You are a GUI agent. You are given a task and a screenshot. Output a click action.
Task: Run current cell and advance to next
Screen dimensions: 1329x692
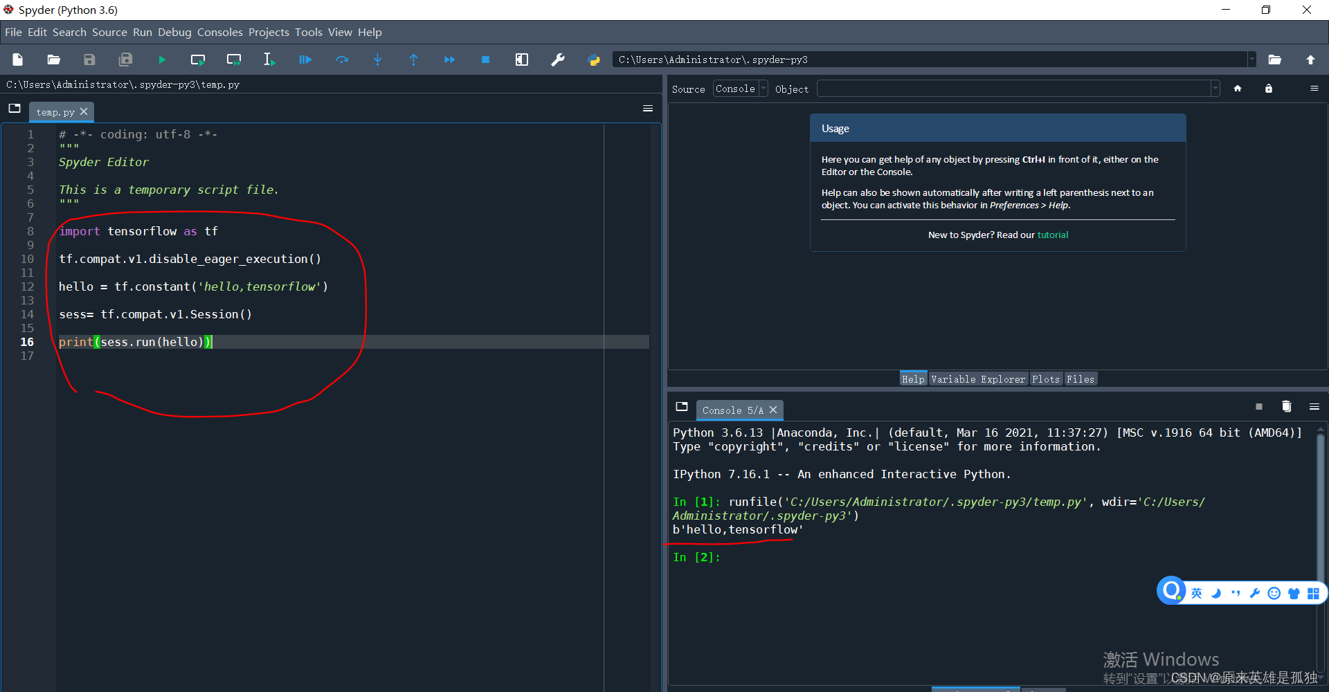point(234,60)
